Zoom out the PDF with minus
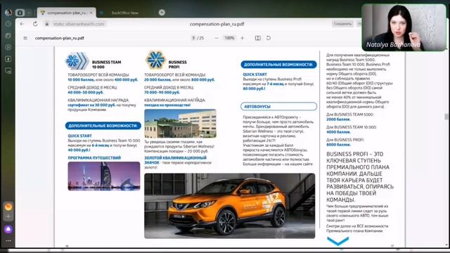Image resolution: width=450 pixels, height=253 pixels. click(x=217, y=38)
